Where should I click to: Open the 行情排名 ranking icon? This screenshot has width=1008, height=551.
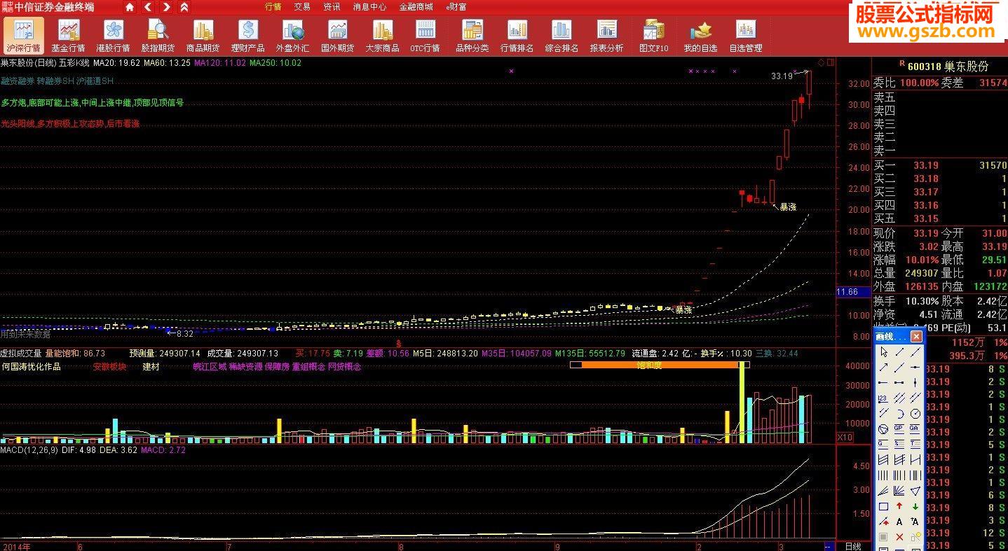pyautogui.click(x=517, y=35)
